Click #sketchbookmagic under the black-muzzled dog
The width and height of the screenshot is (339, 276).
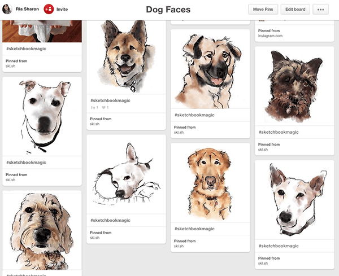pos(194,115)
